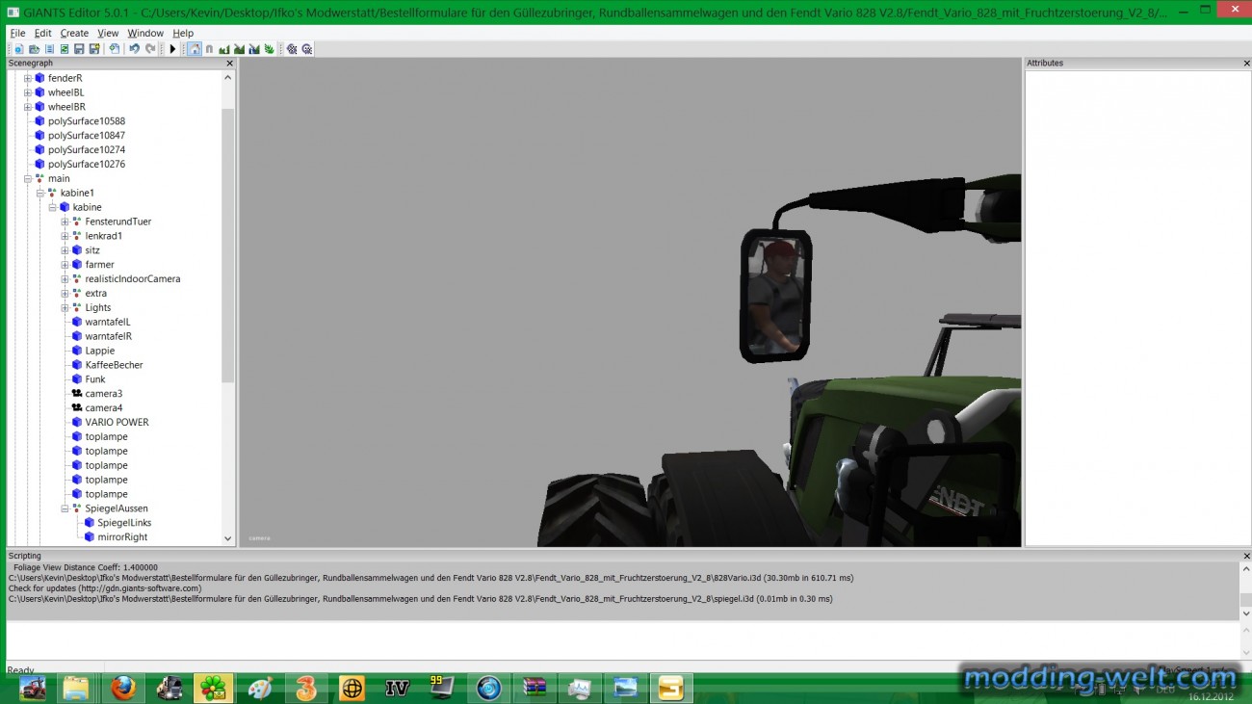Select polySurface10847 in the scenegraph

[x=87, y=136]
